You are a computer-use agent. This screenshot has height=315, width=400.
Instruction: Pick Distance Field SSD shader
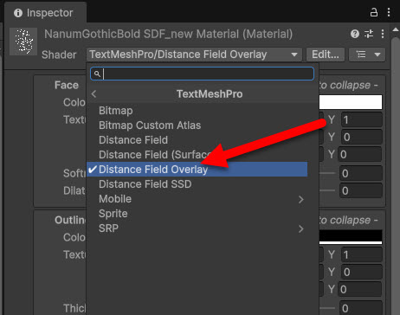pos(197,184)
